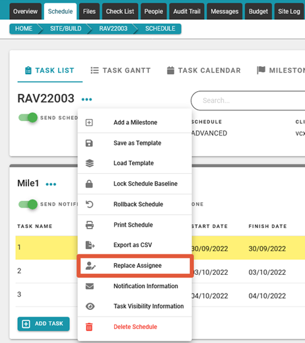Image resolution: width=305 pixels, height=343 pixels.
Task: Open the three-dot menu next to RAV22003
Action: point(86,99)
